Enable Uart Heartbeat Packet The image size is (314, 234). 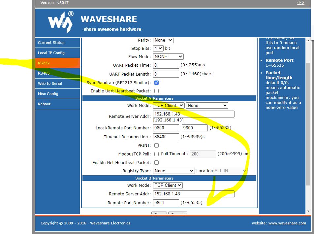tap(156, 91)
